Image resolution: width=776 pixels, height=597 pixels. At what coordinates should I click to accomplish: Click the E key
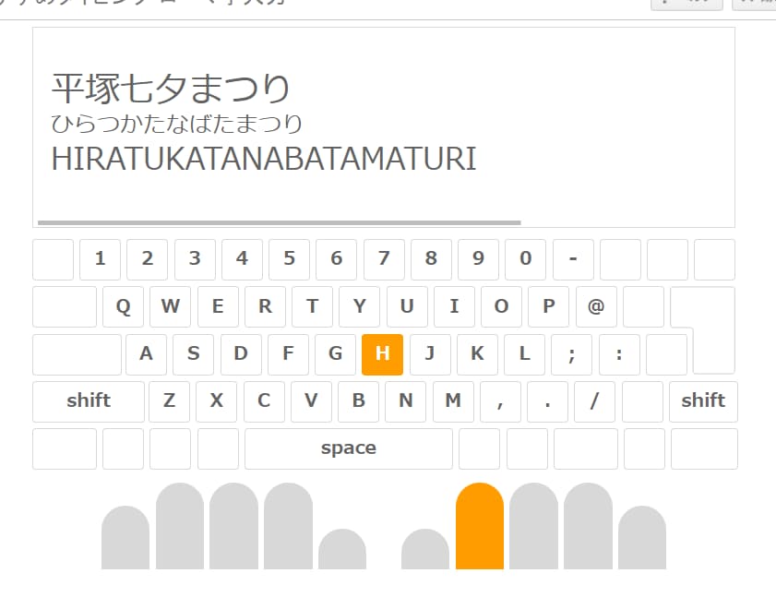pos(218,307)
